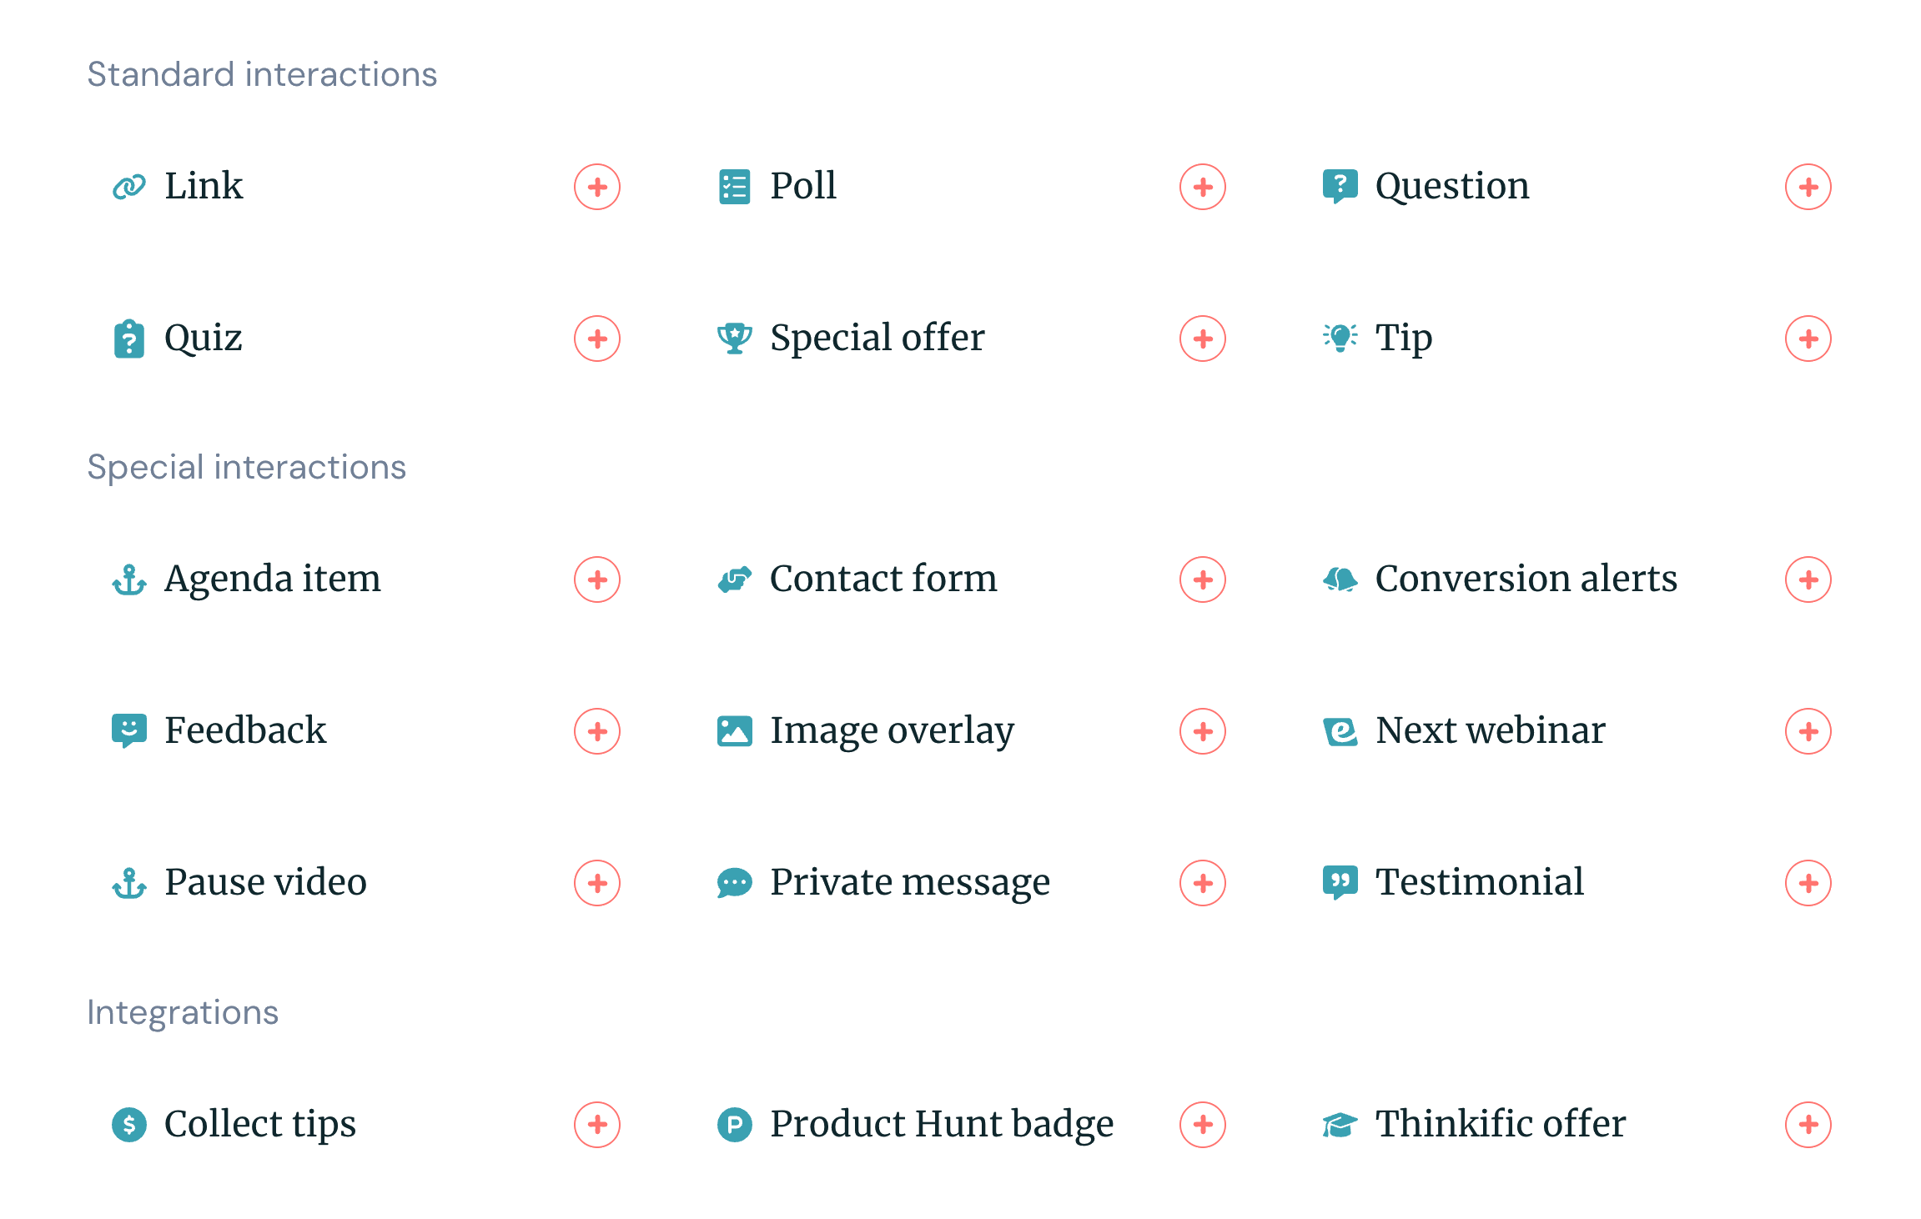Select the Agenda item anchor icon

click(x=129, y=578)
